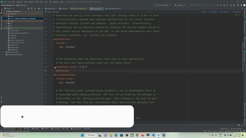246x138 pixels.
Task: Open the Event Log panel
Action: coord(224,129)
